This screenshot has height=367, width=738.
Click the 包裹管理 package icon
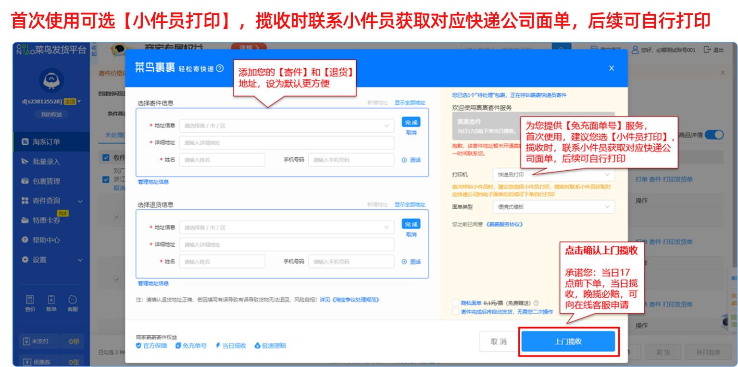tap(25, 181)
